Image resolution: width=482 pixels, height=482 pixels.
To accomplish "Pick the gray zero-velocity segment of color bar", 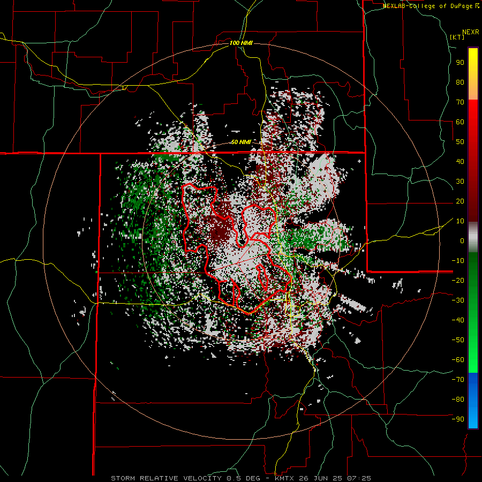I will click(473, 237).
